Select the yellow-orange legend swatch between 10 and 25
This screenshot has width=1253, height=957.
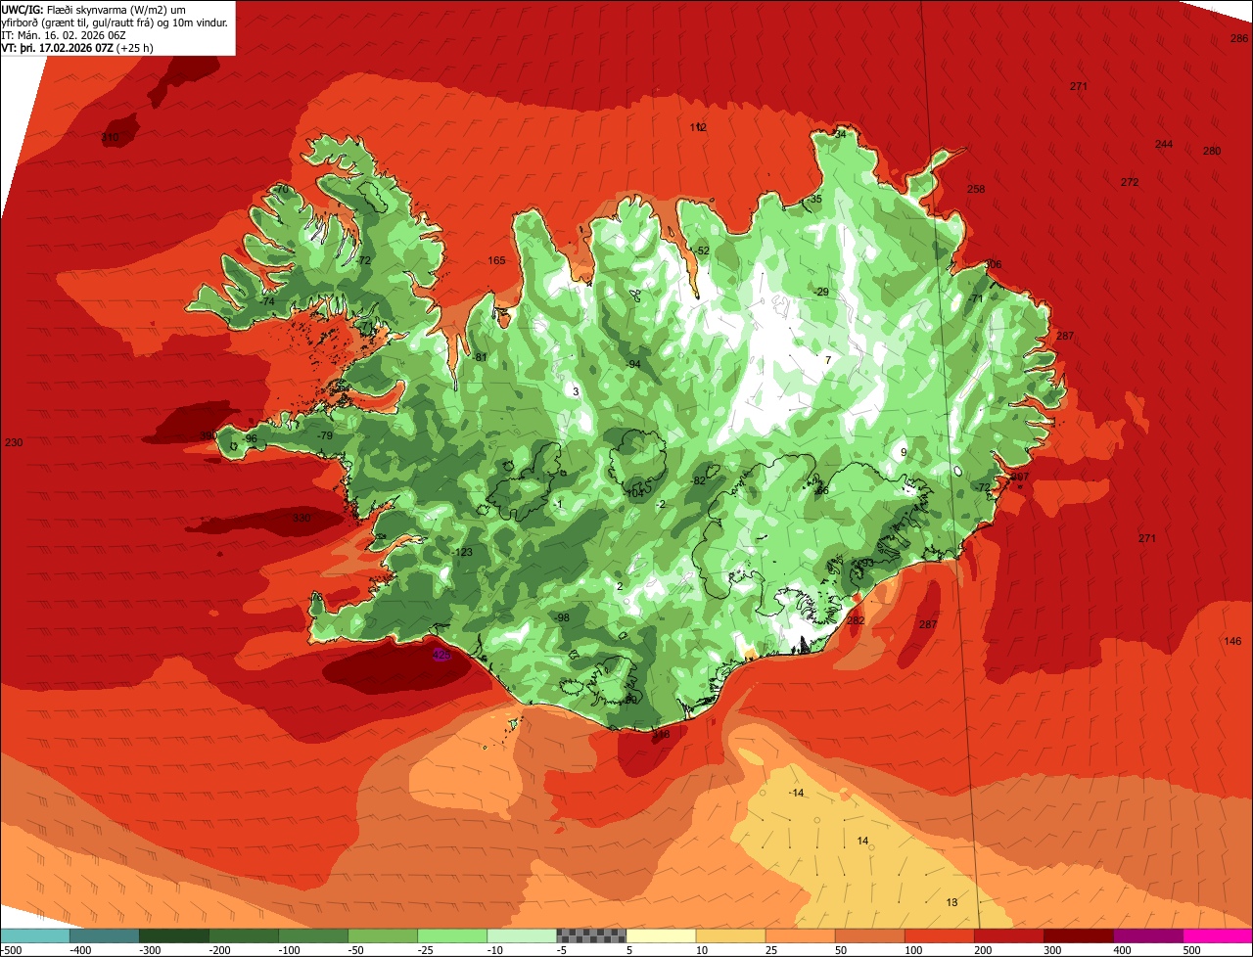[730, 935]
